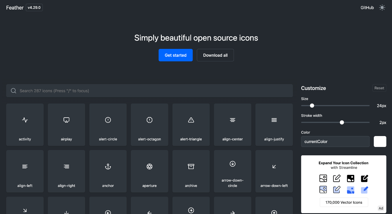The image size is (392, 214).
Task: Focus the Search 287 icons field
Action: [x=150, y=91]
